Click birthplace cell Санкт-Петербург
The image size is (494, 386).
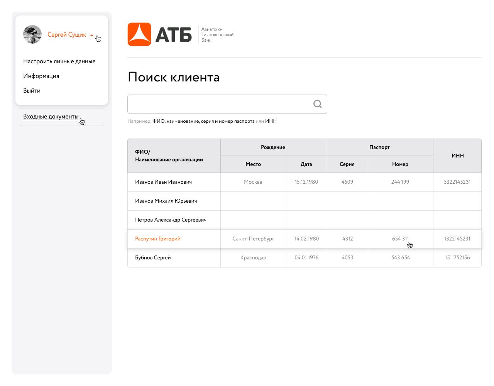click(x=253, y=239)
